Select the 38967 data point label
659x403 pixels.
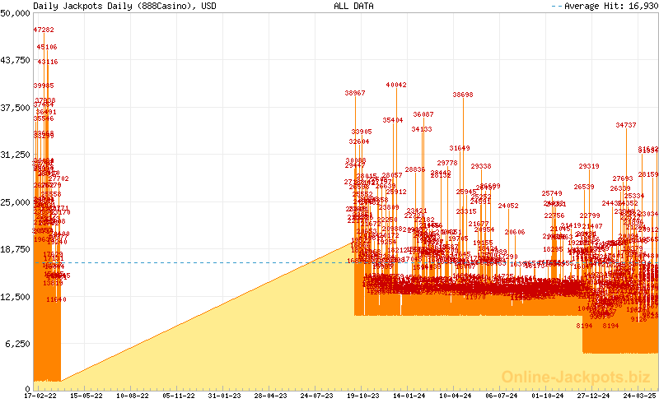pos(355,94)
